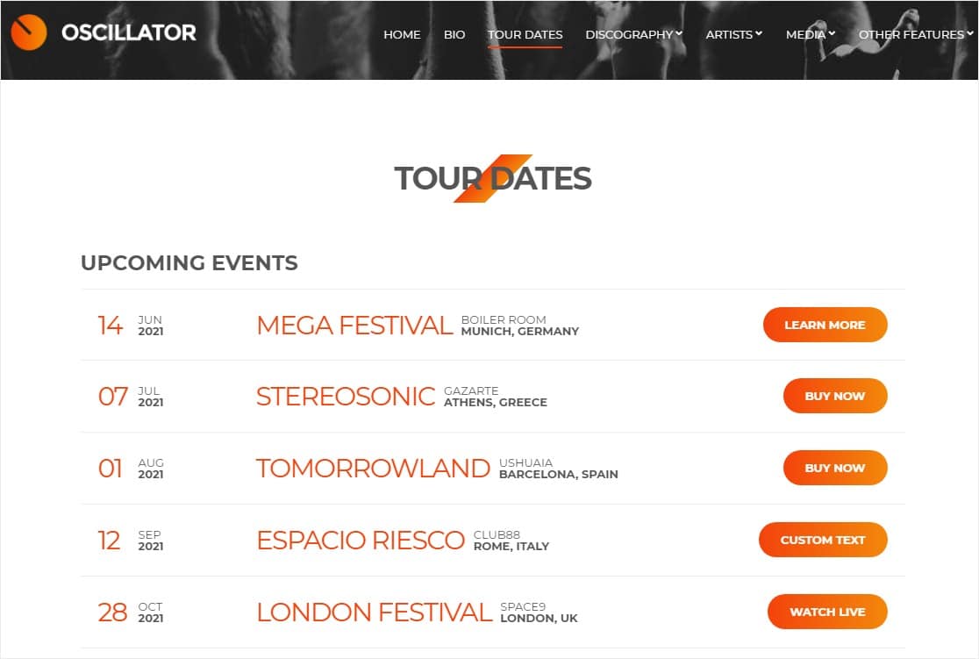Click Custom Text button for Espacio Riesco
Screen dimensions: 979x659
click(x=823, y=540)
